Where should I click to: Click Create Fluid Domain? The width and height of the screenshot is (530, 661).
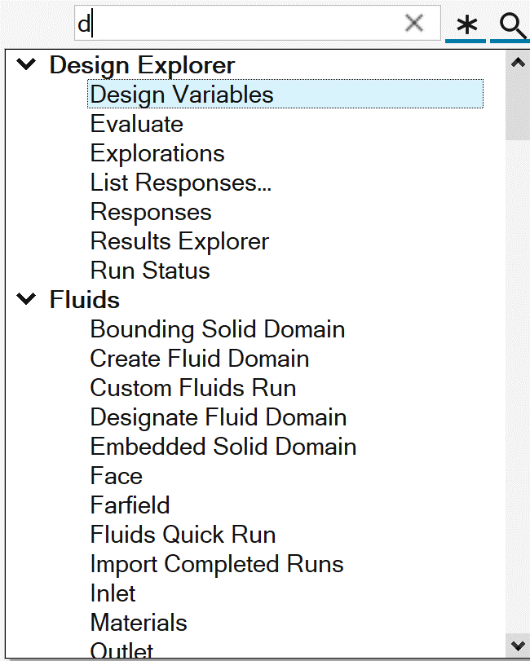tap(200, 359)
